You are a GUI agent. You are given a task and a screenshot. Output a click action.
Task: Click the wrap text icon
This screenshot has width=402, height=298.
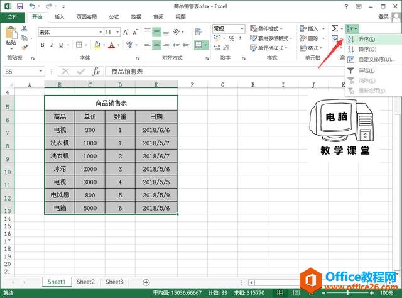tap(198, 32)
